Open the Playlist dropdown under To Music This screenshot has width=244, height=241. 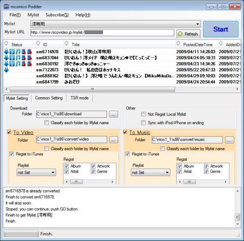tap(150, 173)
